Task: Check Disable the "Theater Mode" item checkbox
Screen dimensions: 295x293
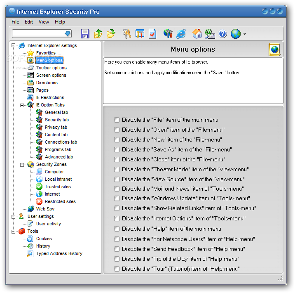Action: click(x=117, y=169)
